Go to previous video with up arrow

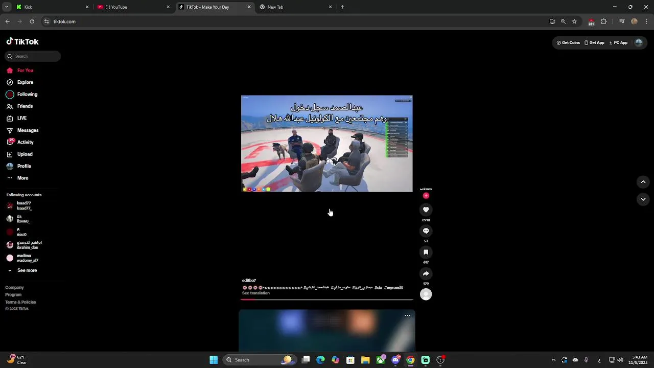pyautogui.click(x=643, y=182)
